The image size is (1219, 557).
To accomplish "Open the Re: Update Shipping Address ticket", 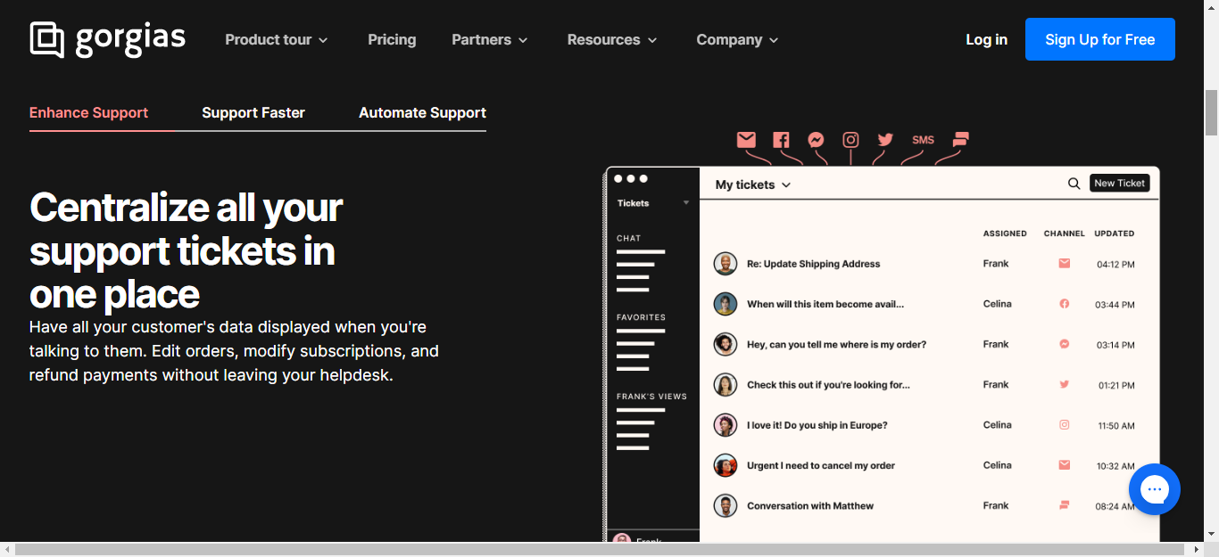I will [x=813, y=264].
